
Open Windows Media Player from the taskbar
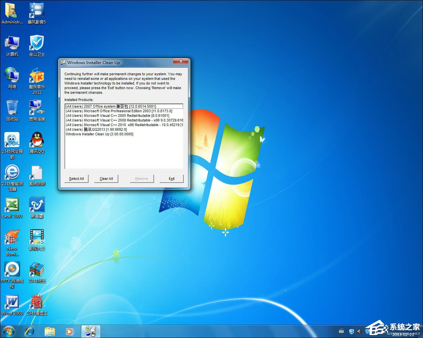point(70,331)
